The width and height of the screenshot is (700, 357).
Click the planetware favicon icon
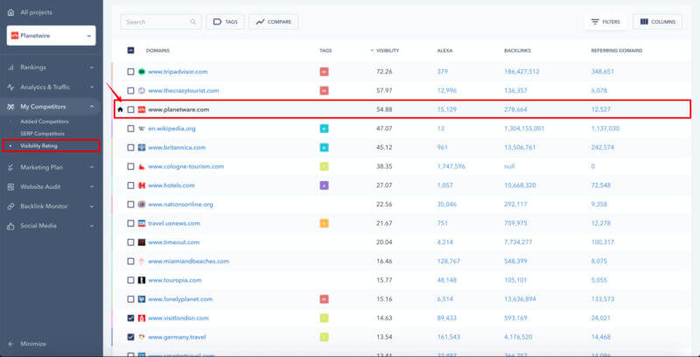tap(142, 109)
